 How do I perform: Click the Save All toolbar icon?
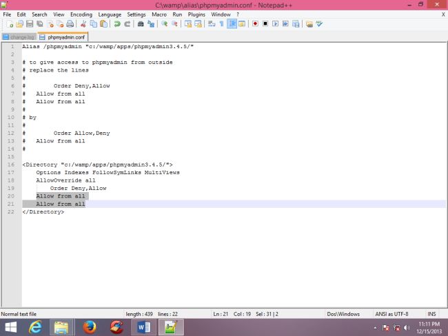[40, 24]
